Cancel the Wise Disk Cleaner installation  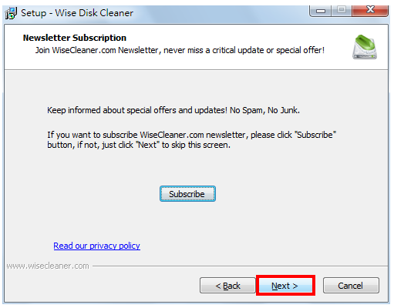tap(351, 286)
